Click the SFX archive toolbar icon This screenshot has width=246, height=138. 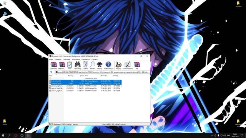pos(137,66)
